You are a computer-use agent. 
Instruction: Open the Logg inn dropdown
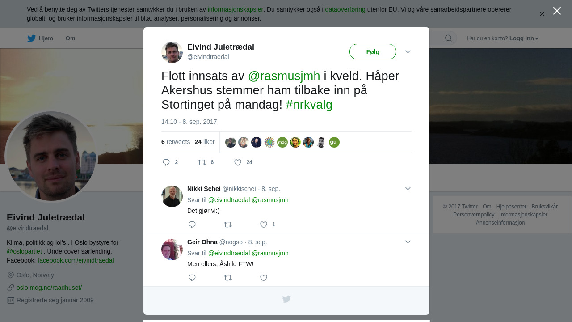[524, 38]
